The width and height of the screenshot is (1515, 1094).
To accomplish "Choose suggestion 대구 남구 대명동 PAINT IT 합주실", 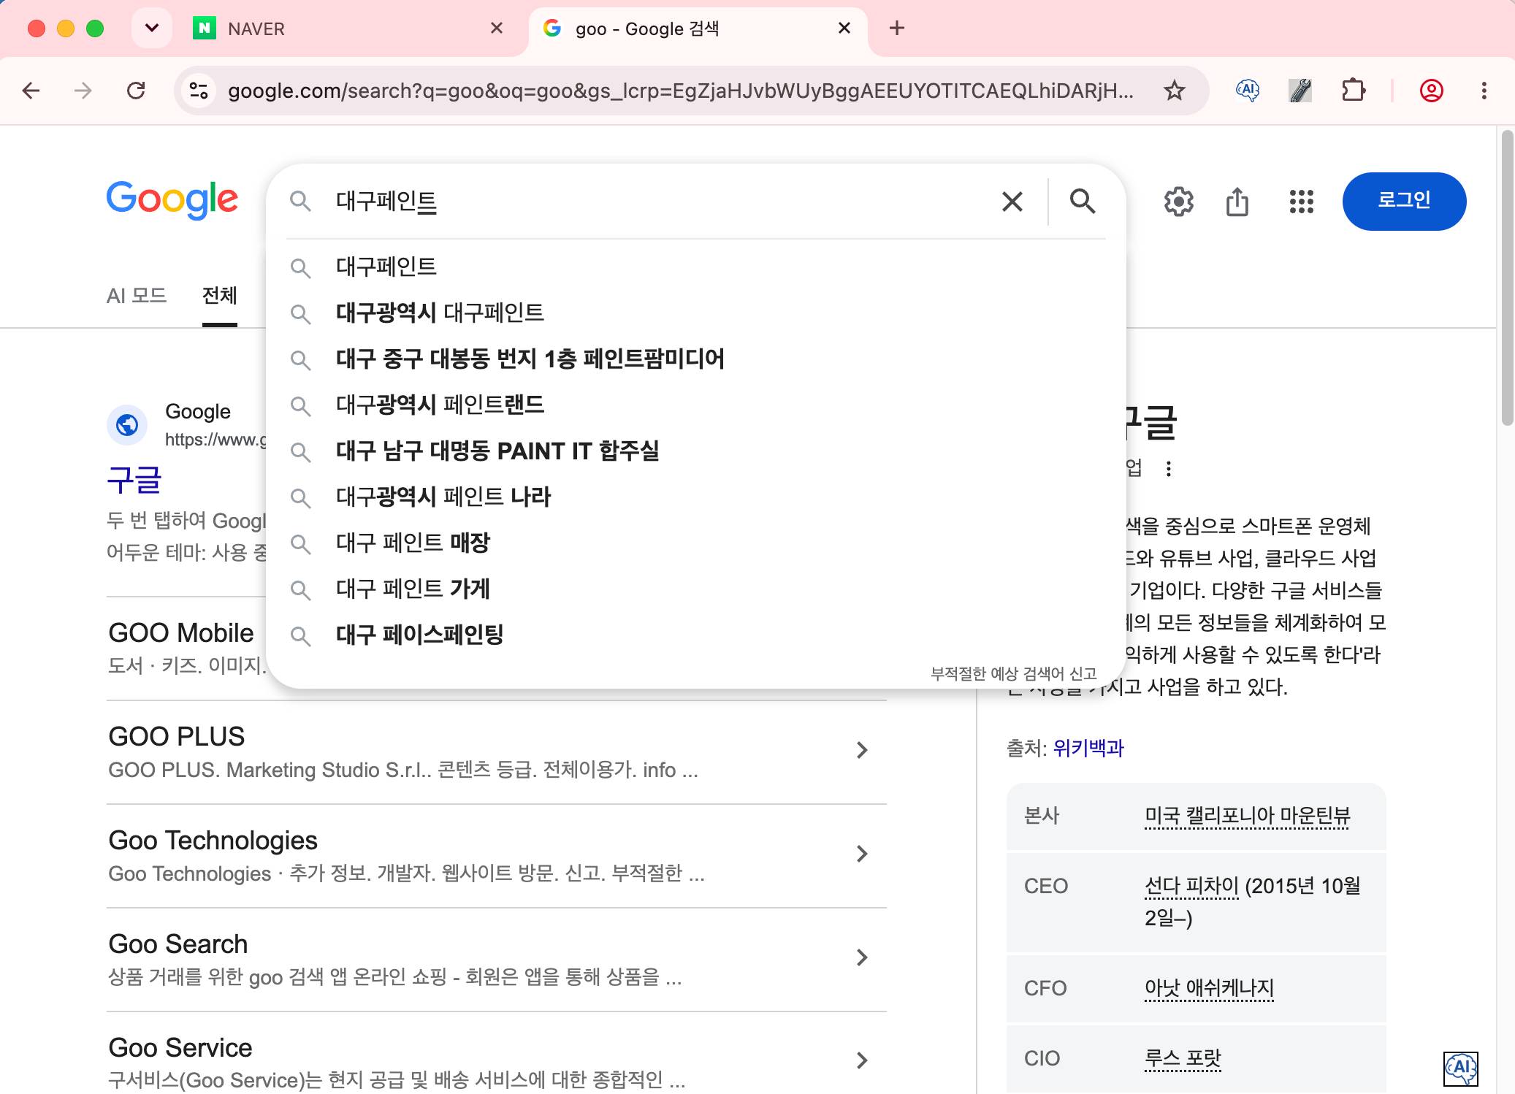I will pos(695,451).
